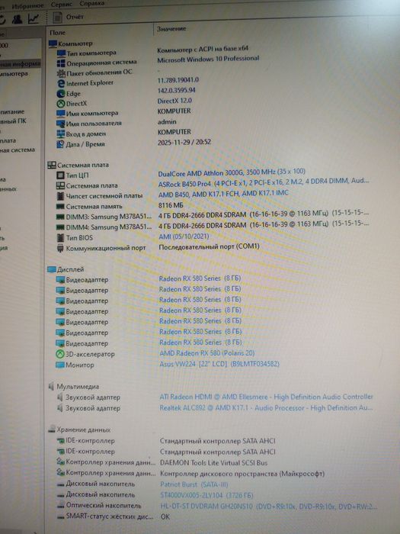Screen dimensions: 400x534
Task: Select the Тип компьютера row
Action: point(152,51)
